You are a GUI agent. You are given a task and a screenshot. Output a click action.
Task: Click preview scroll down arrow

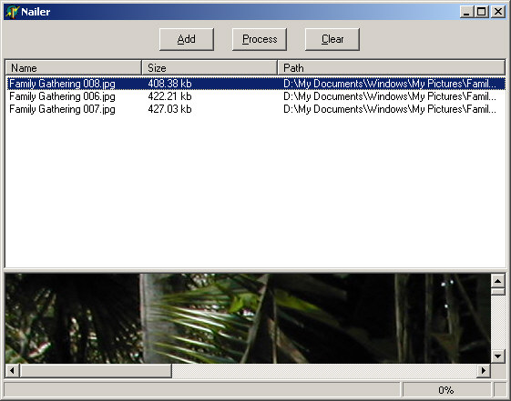point(497,356)
